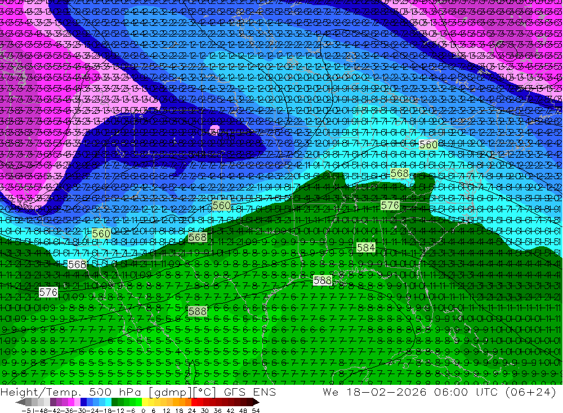563x413 pixels.
Task: Click the positive '30' legend value
Action: click(x=205, y=411)
